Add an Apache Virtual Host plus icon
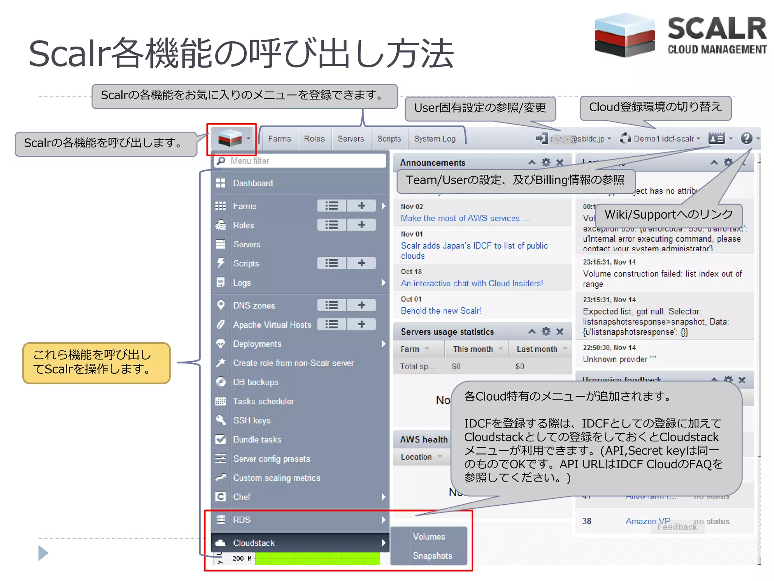 (361, 325)
